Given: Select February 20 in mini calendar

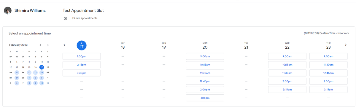Looking at the screenshot, I should coord(17,72).
